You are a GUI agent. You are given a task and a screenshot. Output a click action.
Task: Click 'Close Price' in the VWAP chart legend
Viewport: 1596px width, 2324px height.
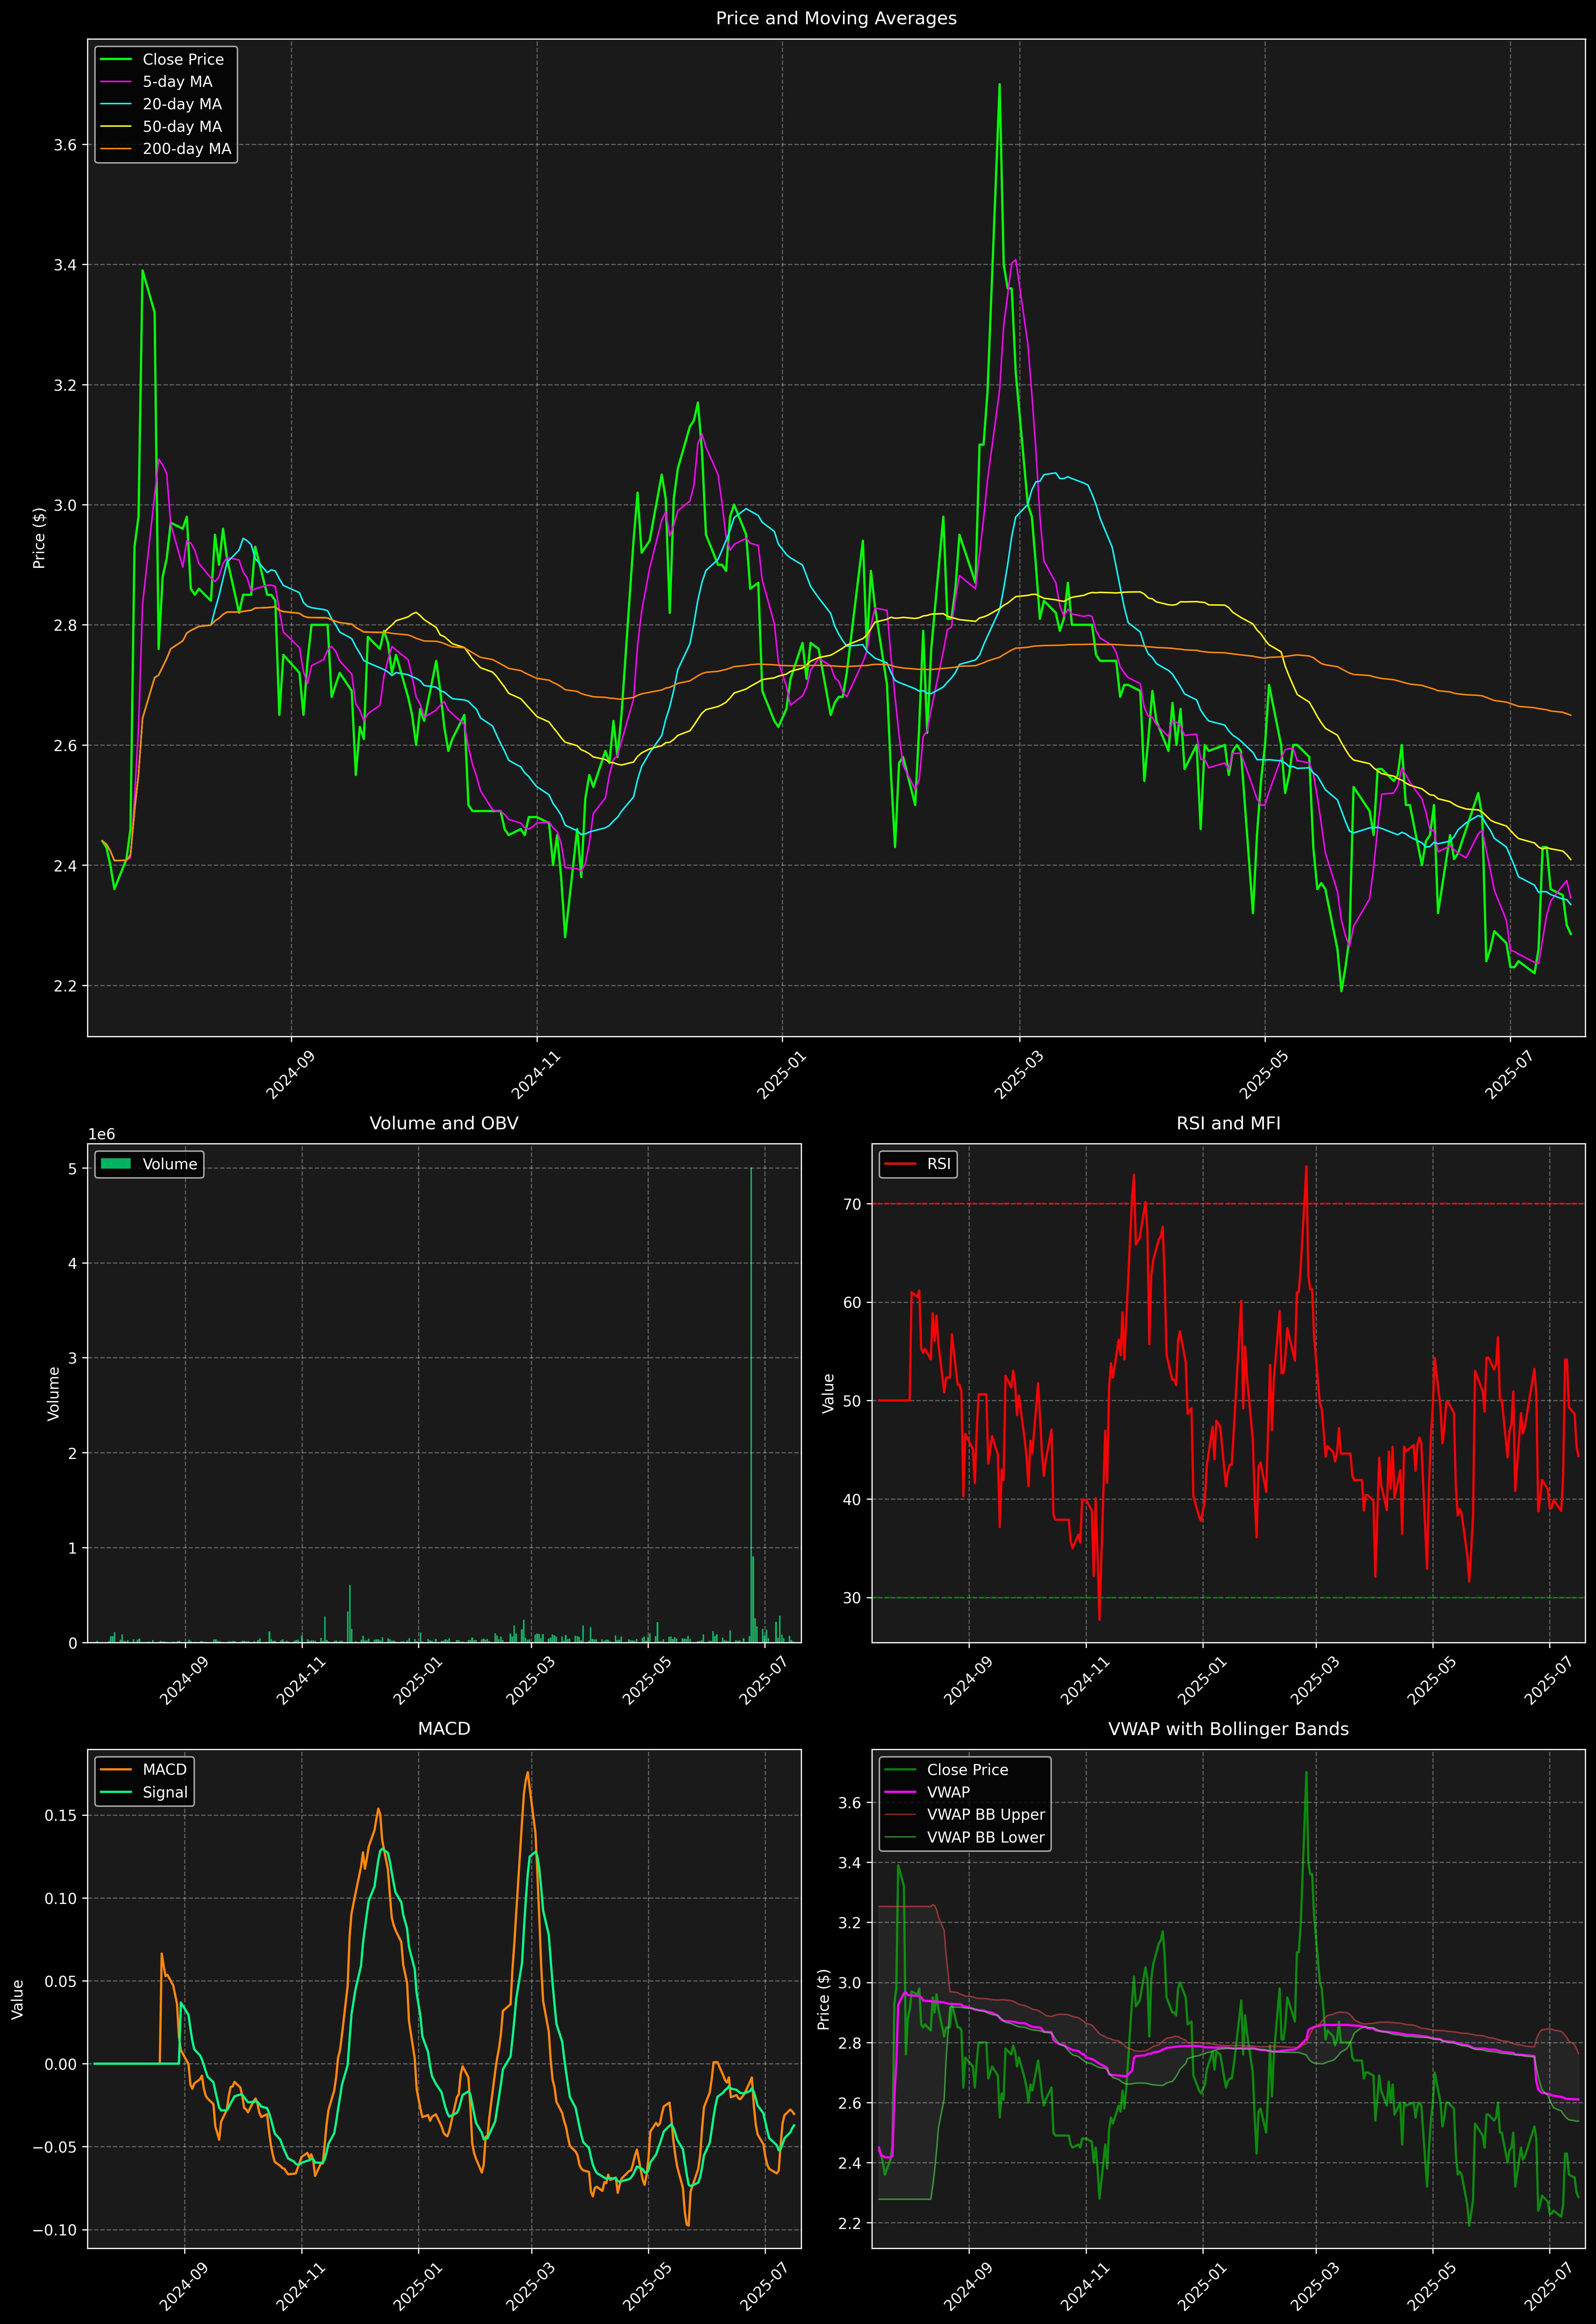[x=967, y=1770]
